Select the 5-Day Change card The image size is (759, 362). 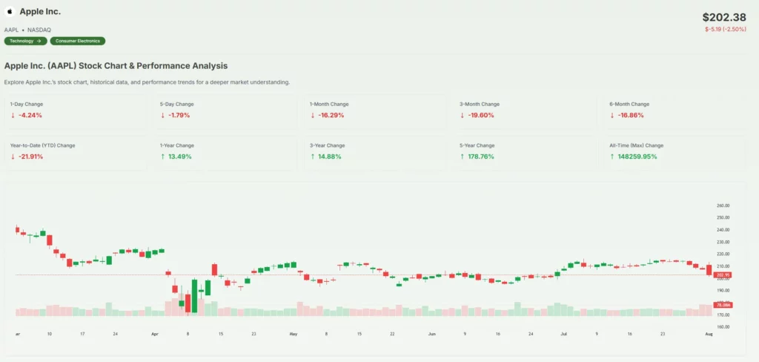[x=227, y=110]
